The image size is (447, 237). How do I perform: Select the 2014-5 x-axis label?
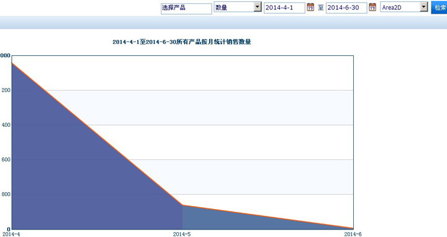[182, 235]
